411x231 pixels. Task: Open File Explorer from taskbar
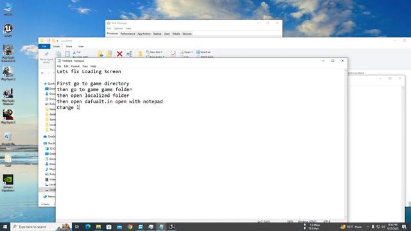tap(98, 227)
